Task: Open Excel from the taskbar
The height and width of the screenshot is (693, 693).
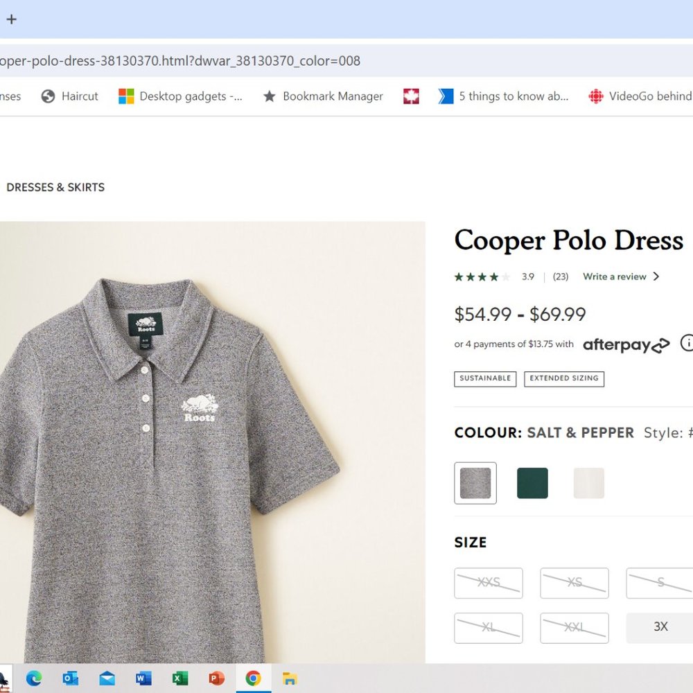Action: click(x=180, y=678)
